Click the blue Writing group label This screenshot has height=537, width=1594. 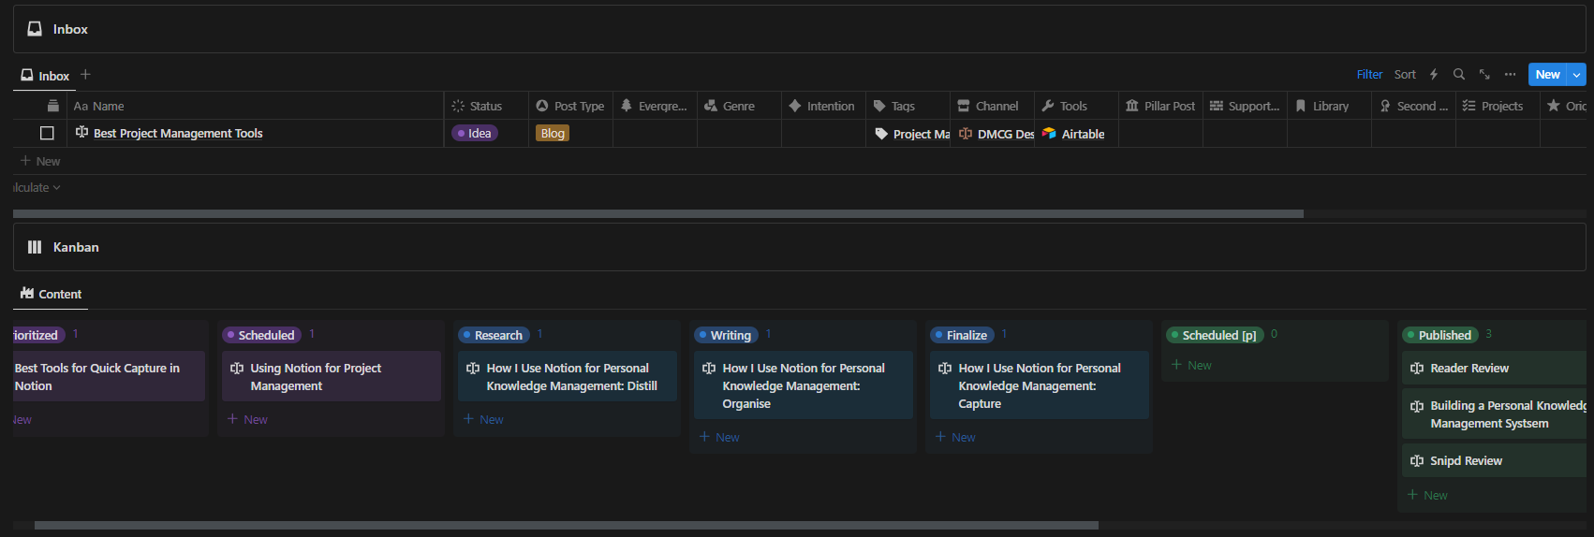click(725, 335)
